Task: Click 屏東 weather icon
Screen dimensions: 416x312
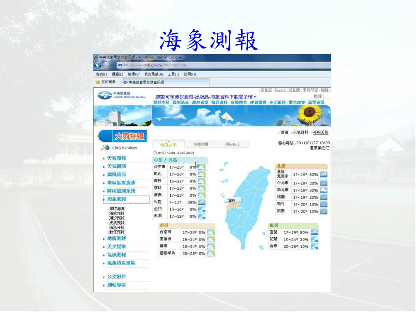Action: 211,247
